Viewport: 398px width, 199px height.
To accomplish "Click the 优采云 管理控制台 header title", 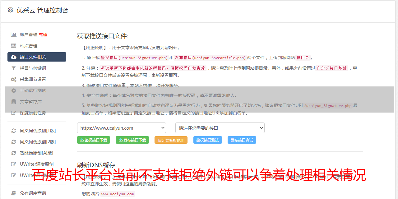I will pyautogui.click(x=42, y=10).
